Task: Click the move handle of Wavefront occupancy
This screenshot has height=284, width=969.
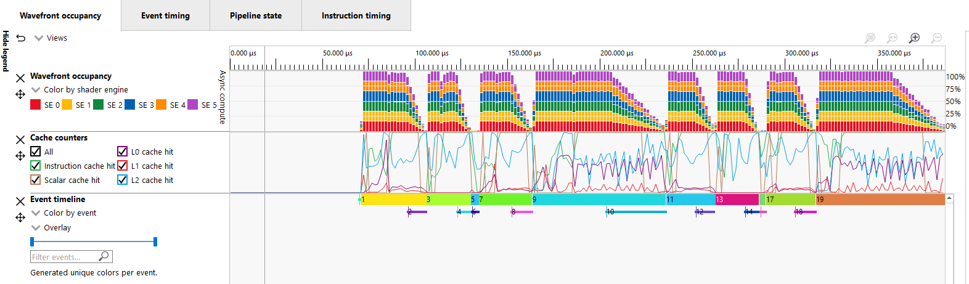Action: [20, 94]
